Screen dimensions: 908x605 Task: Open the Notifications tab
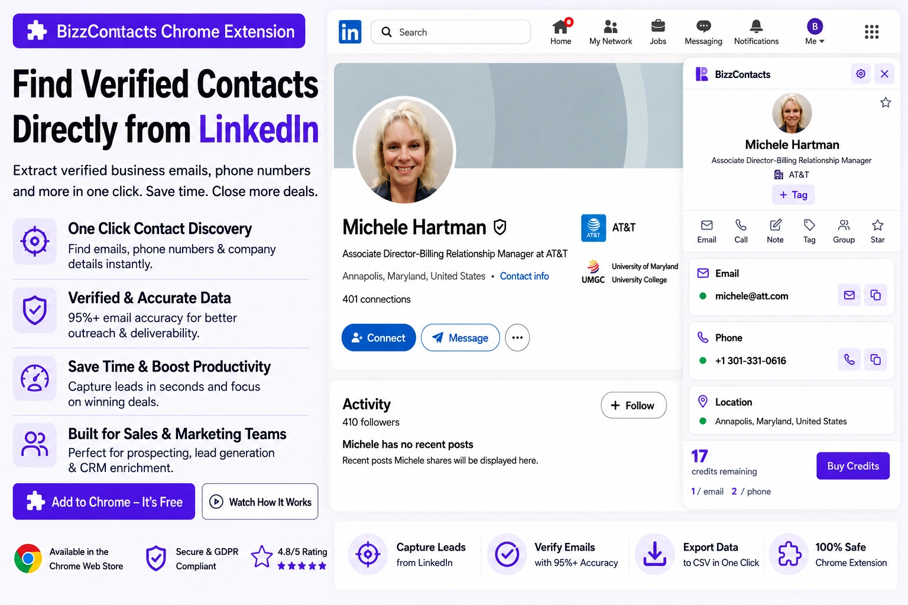[756, 32]
